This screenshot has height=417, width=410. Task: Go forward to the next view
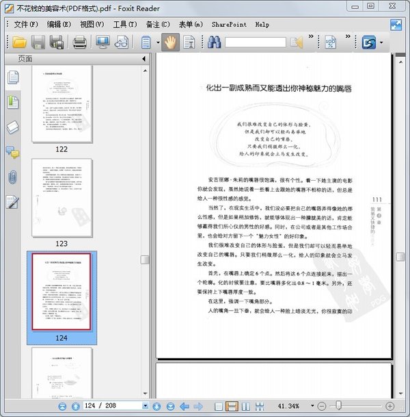[198, 406]
